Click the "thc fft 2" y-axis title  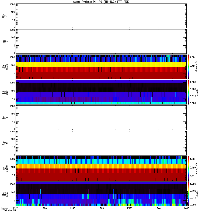tap(5, 143)
